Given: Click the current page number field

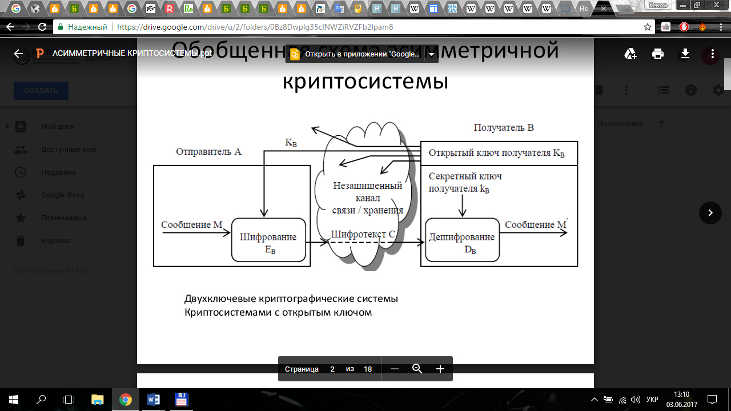Looking at the screenshot, I should (332, 369).
